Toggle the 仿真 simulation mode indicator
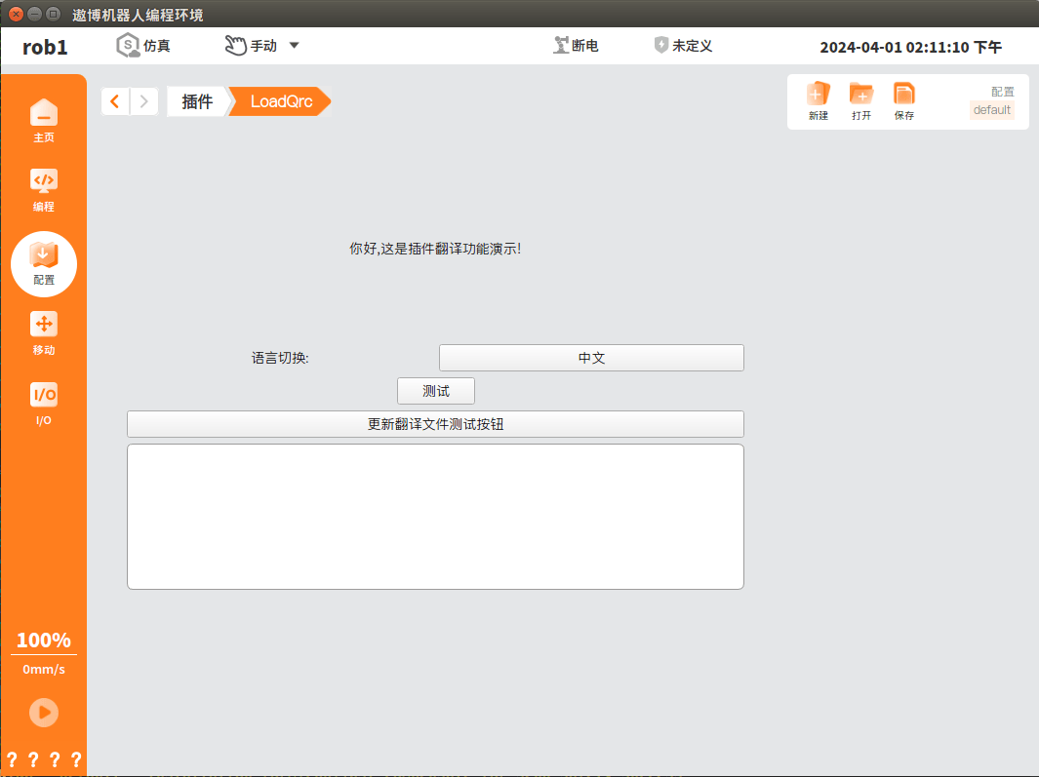 (x=143, y=46)
